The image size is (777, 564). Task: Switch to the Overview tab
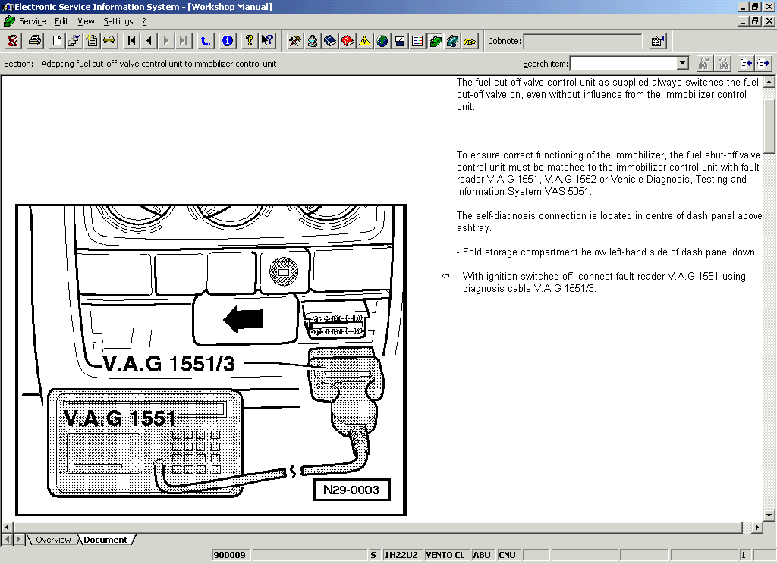point(53,540)
